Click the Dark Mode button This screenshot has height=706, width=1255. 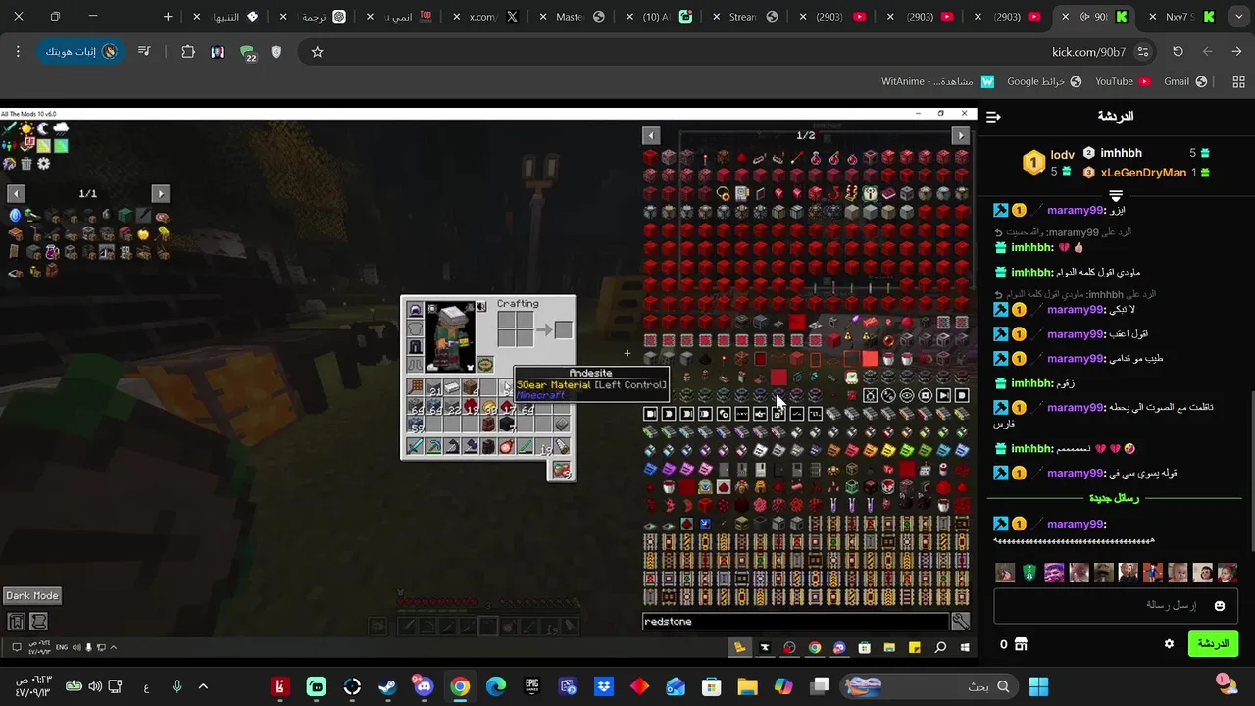pyautogui.click(x=32, y=595)
